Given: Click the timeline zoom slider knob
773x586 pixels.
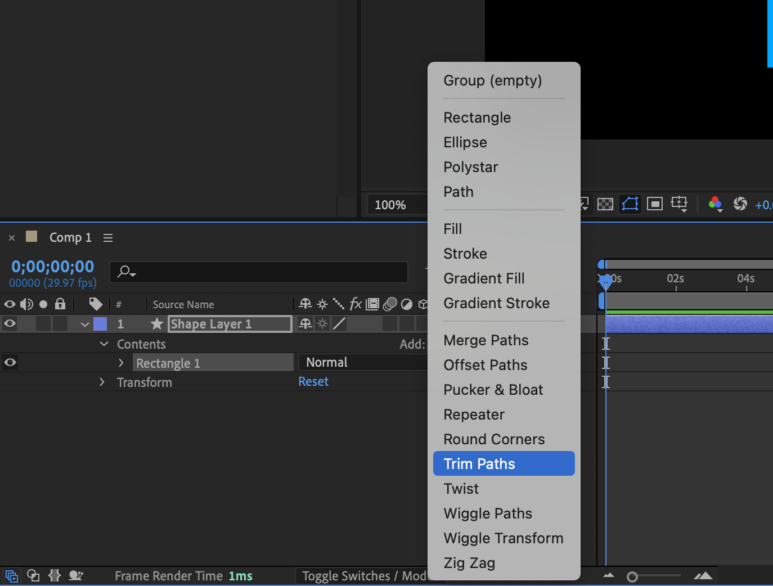Looking at the screenshot, I should 632,576.
